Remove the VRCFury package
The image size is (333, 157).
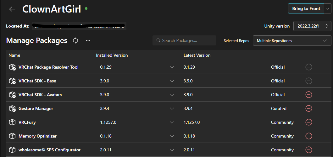309,122
